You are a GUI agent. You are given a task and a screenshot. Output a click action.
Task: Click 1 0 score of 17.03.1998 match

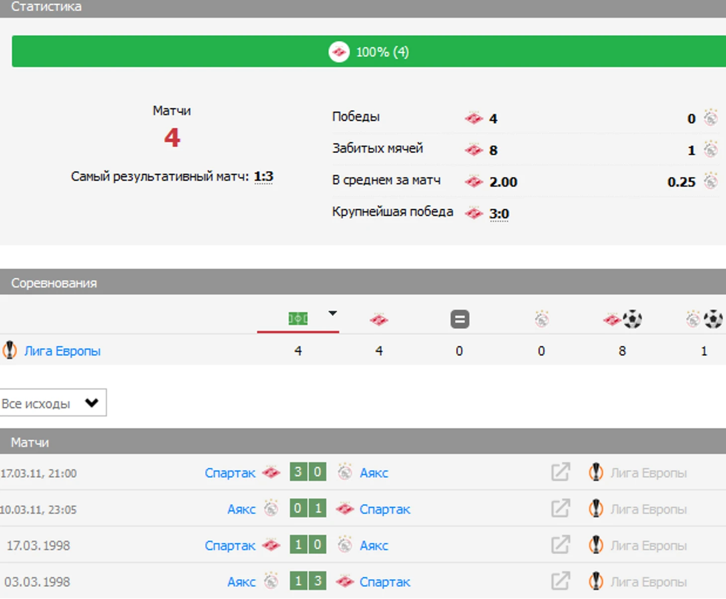click(308, 544)
